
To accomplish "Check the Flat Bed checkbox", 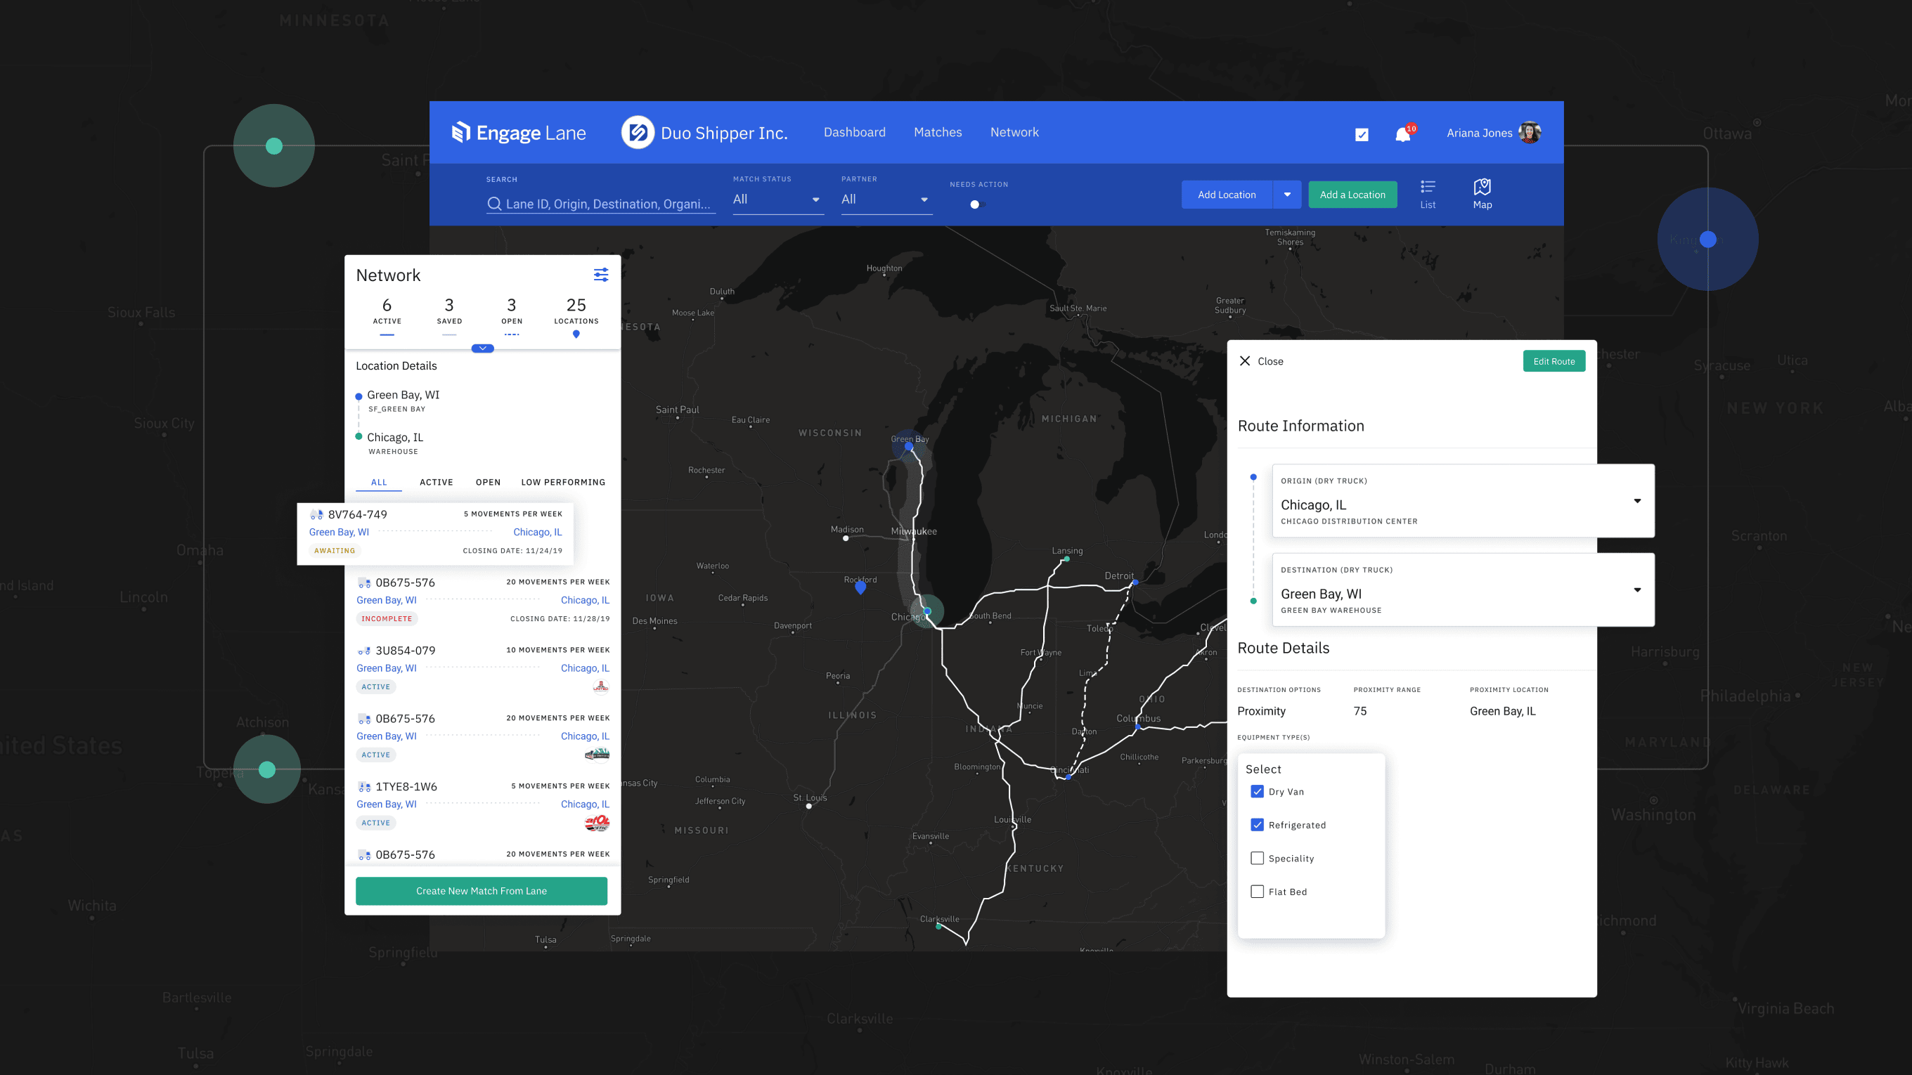I will click(x=1258, y=892).
